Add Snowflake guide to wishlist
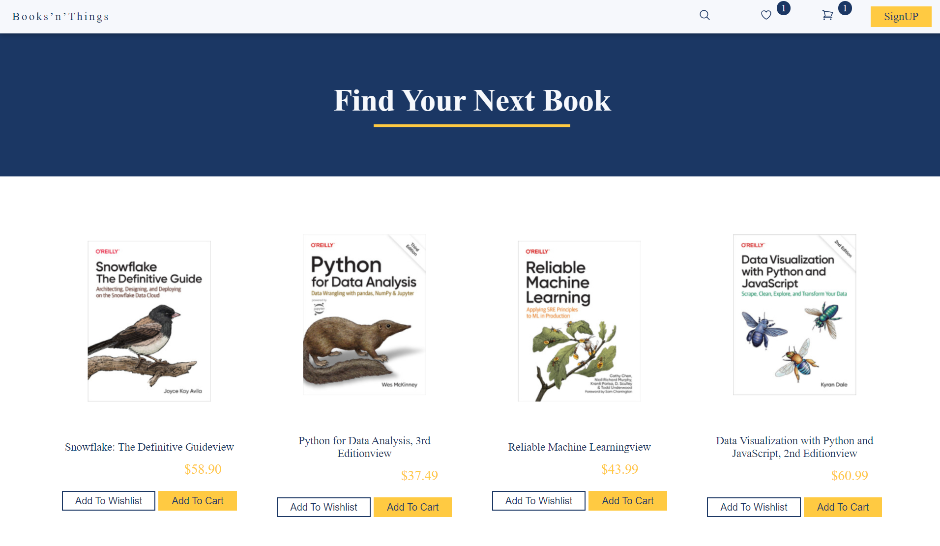 (109, 501)
